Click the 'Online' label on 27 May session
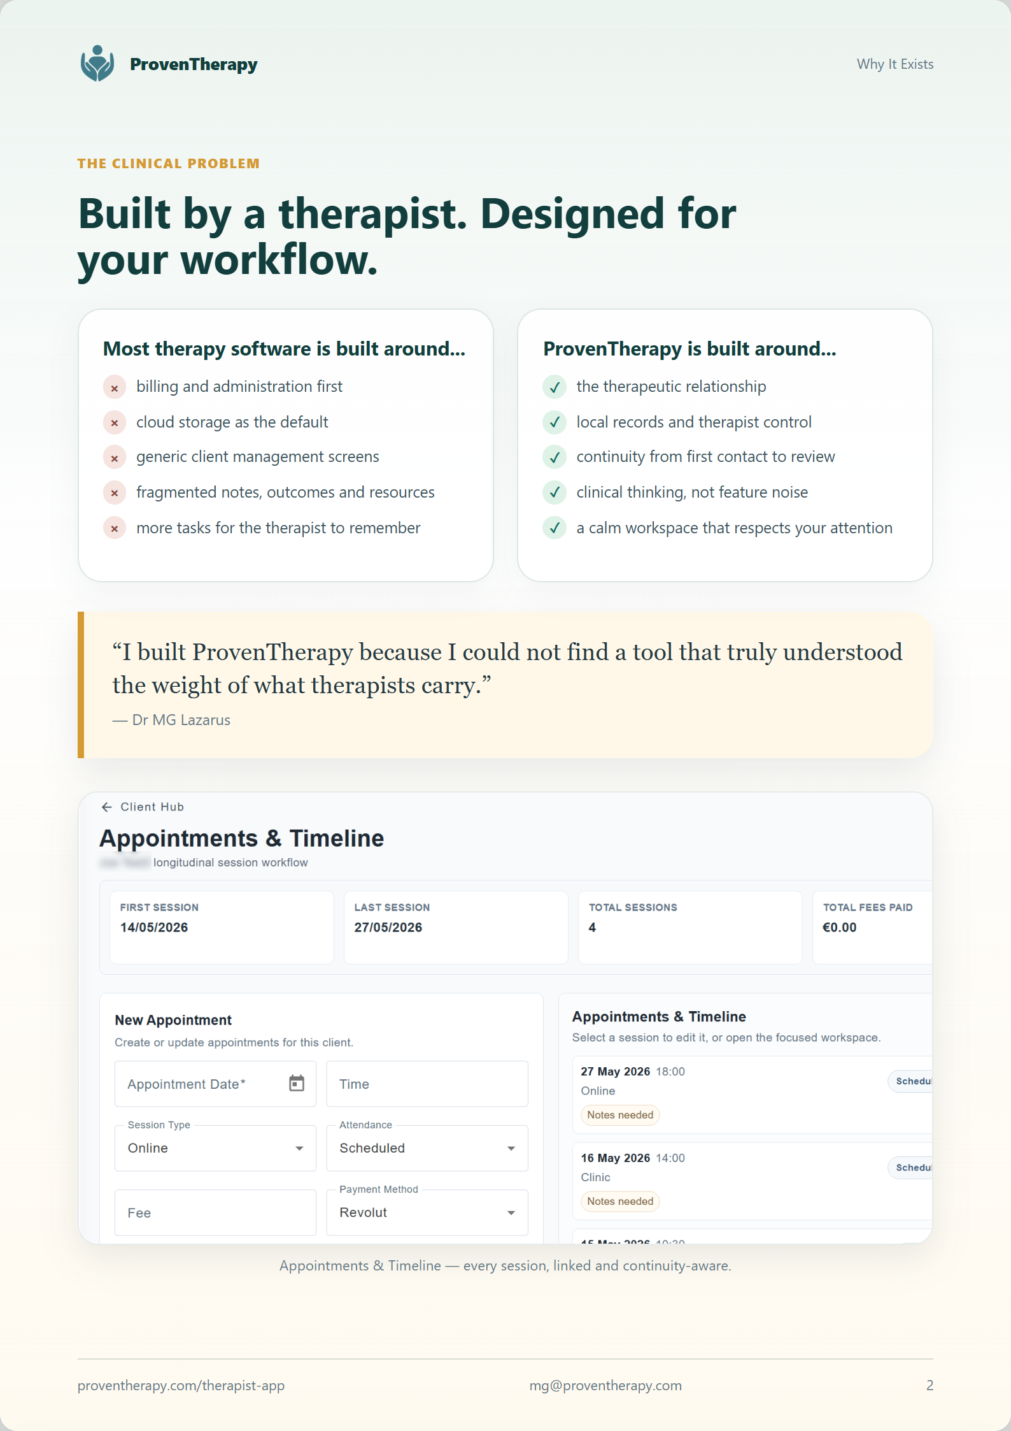This screenshot has width=1011, height=1431. pos(598,1091)
